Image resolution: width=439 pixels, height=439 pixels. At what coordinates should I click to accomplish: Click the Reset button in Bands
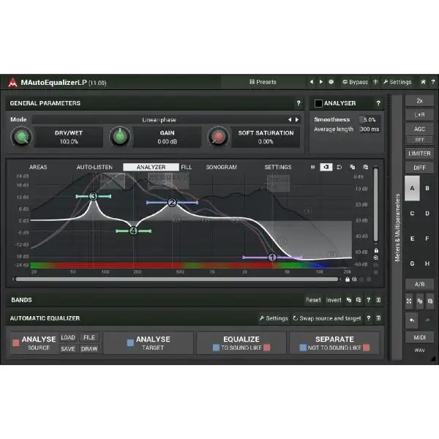tap(313, 300)
